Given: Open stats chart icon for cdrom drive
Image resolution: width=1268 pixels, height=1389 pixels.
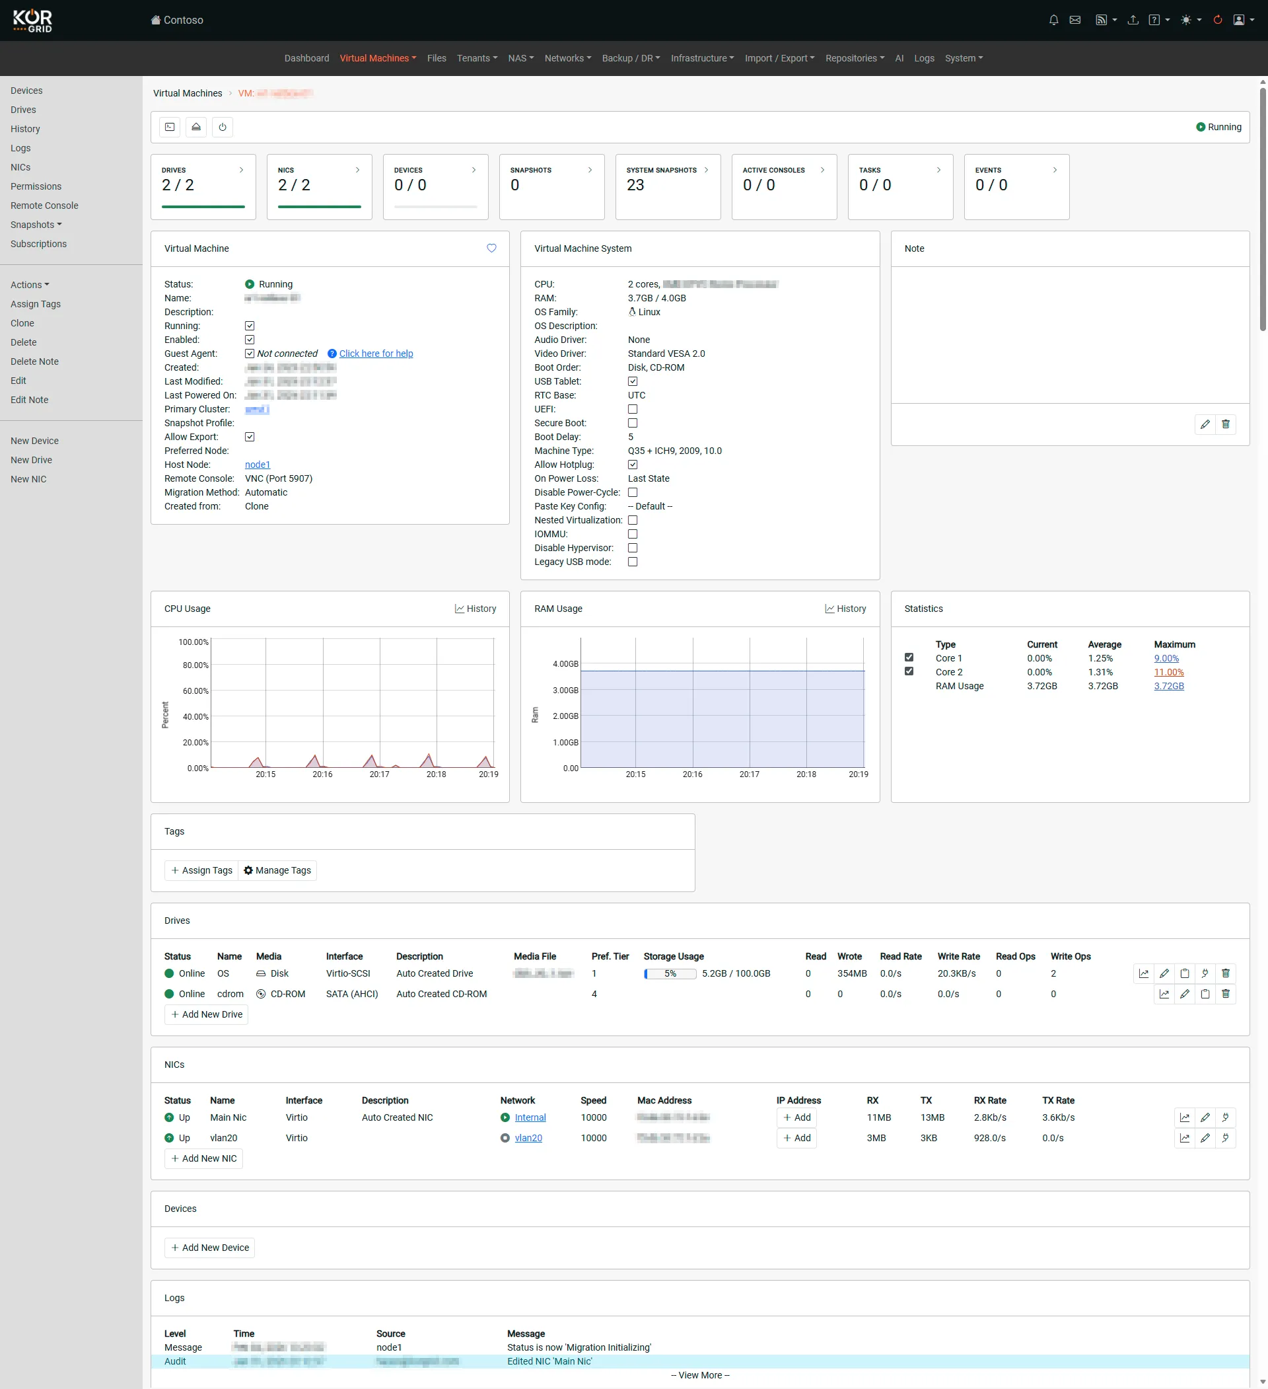Looking at the screenshot, I should 1164,994.
